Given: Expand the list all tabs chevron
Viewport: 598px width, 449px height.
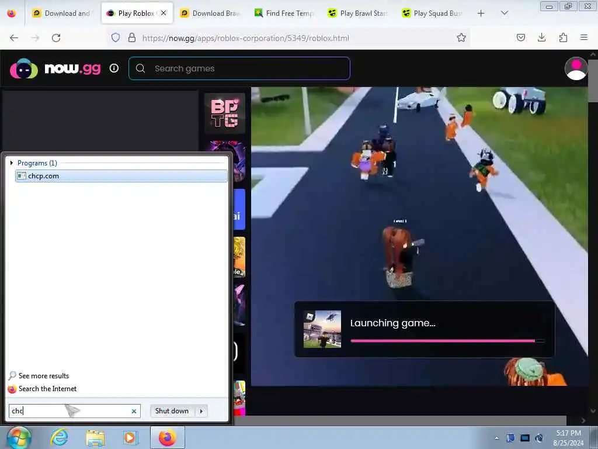Looking at the screenshot, I should 504,13.
